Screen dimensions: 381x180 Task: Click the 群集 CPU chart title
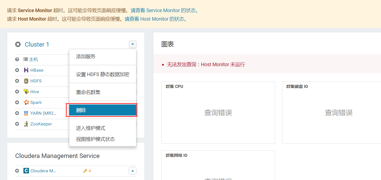point(175,87)
